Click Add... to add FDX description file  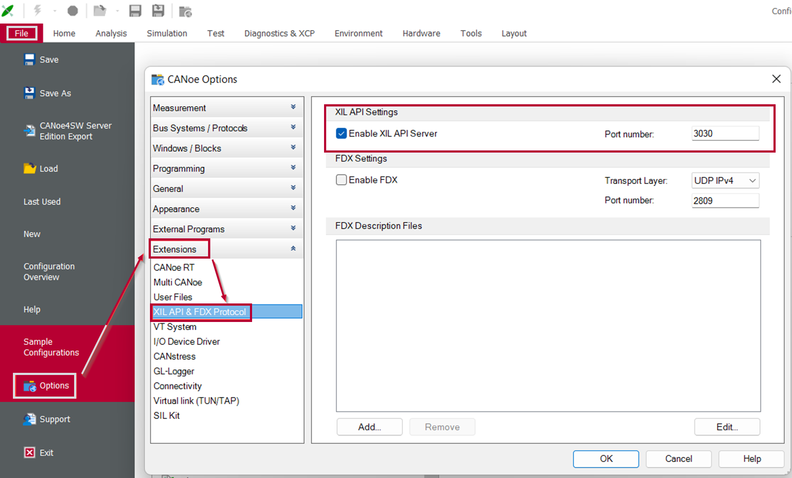[370, 427]
